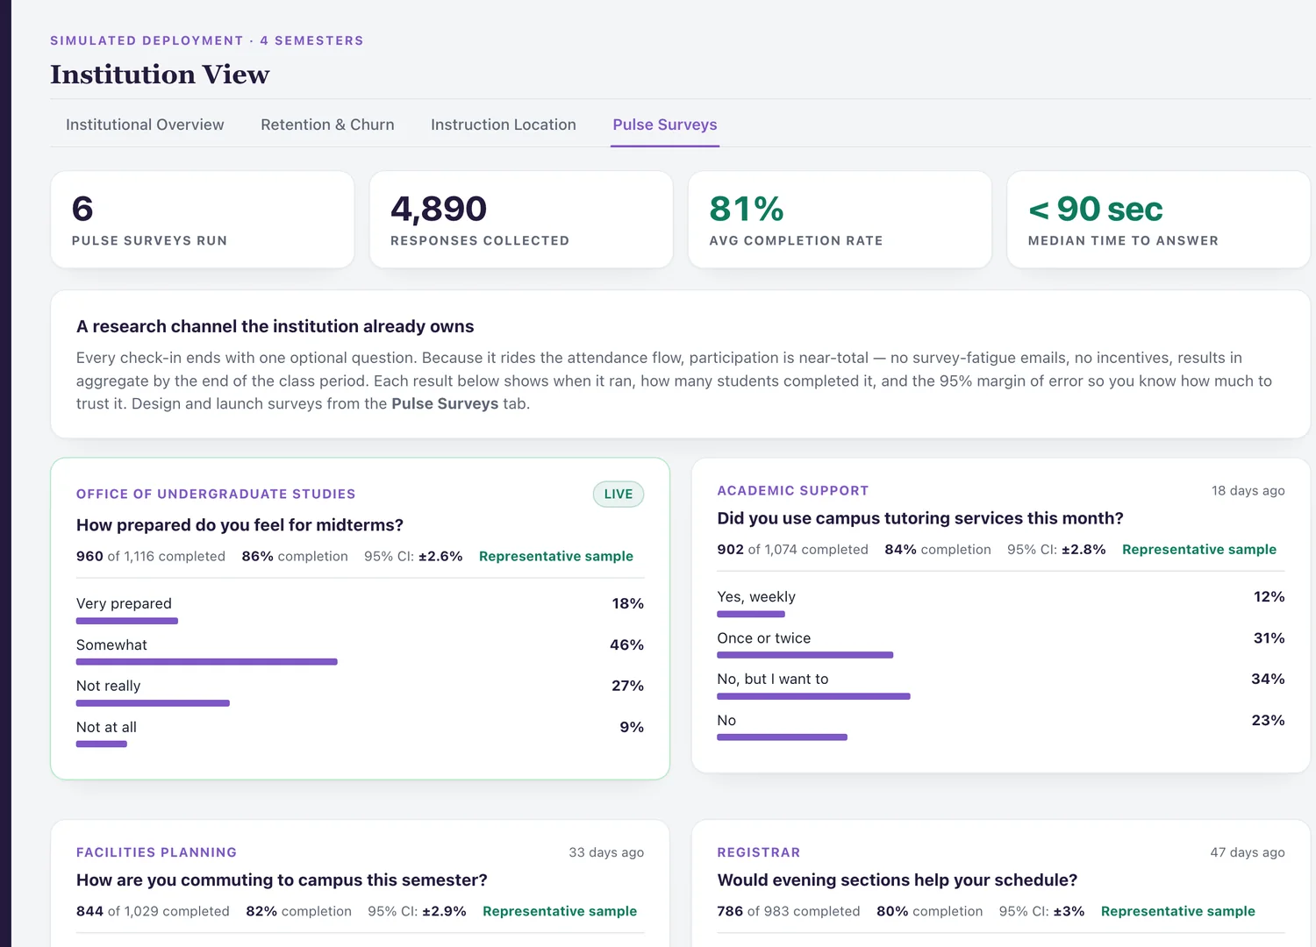The width and height of the screenshot is (1316, 947).
Task: Click the 'Academic Support' label
Action: coord(793,490)
